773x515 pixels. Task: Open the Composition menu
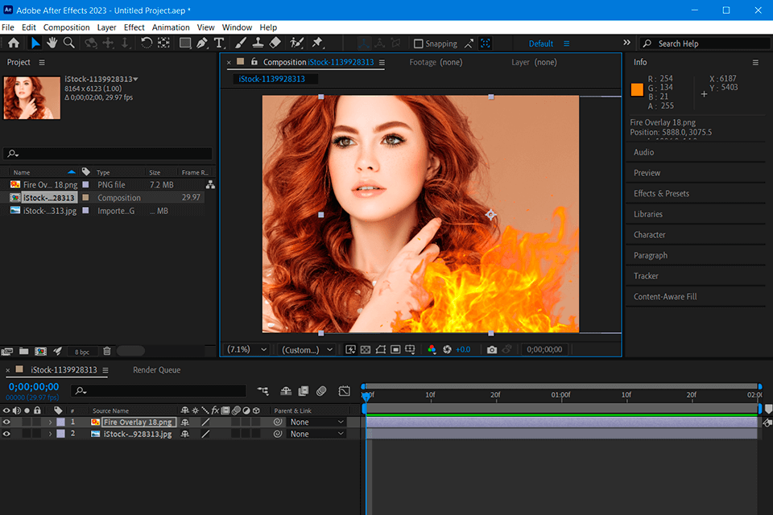[66, 27]
